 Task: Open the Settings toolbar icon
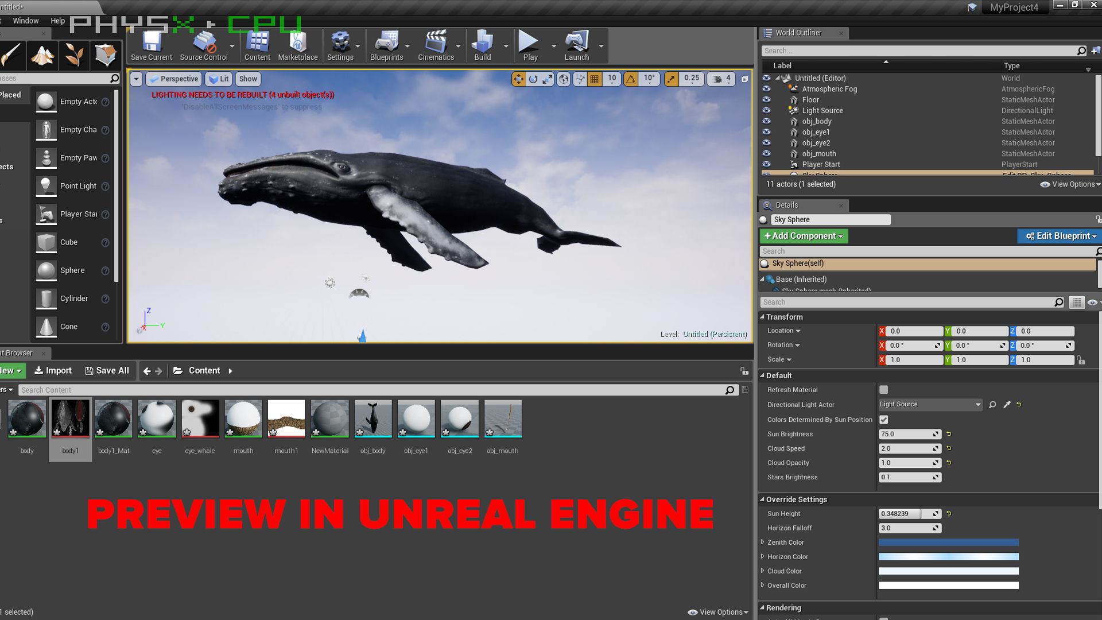(340, 46)
